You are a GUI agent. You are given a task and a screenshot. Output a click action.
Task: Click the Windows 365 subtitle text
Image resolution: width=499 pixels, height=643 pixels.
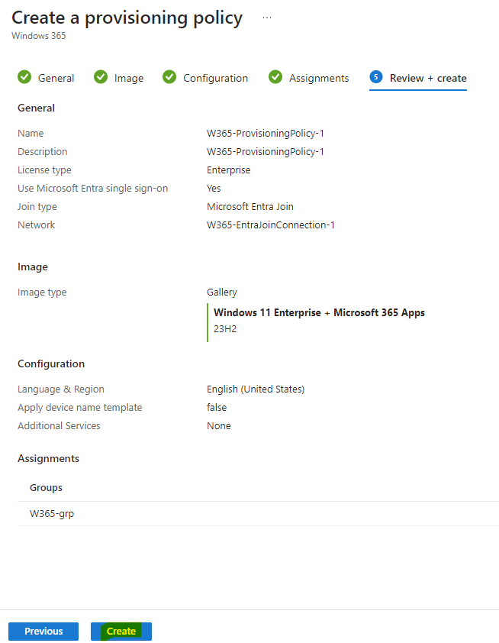[38, 36]
